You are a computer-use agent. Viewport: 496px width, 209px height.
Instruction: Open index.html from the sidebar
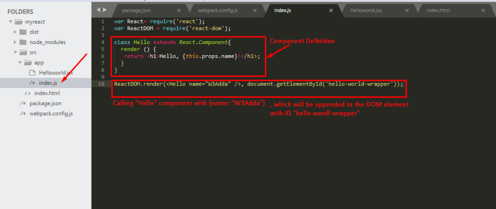[x=47, y=93]
